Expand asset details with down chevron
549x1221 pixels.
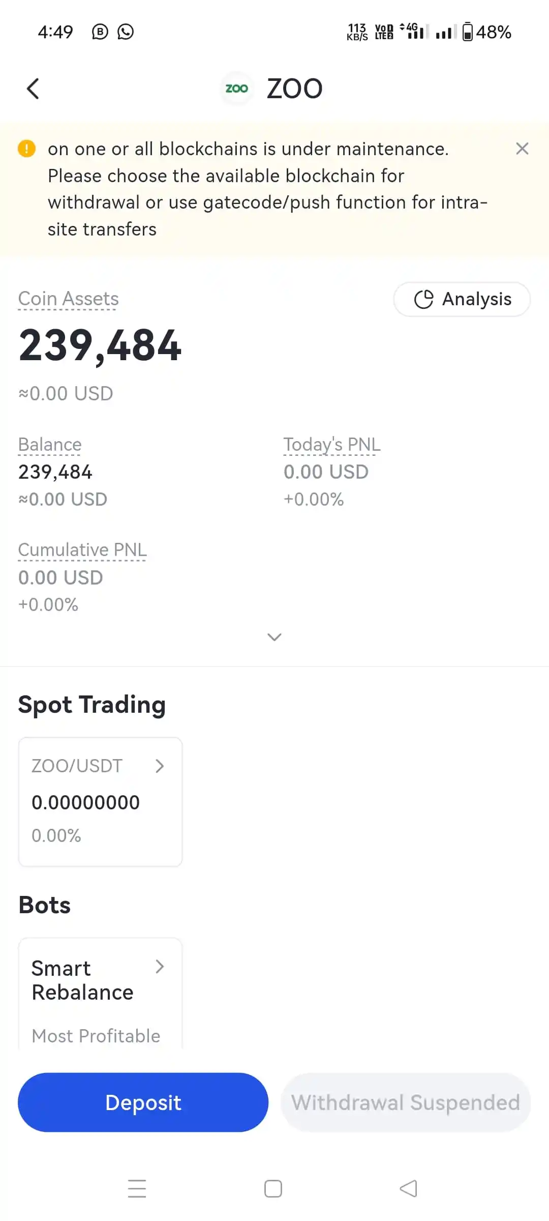[274, 637]
